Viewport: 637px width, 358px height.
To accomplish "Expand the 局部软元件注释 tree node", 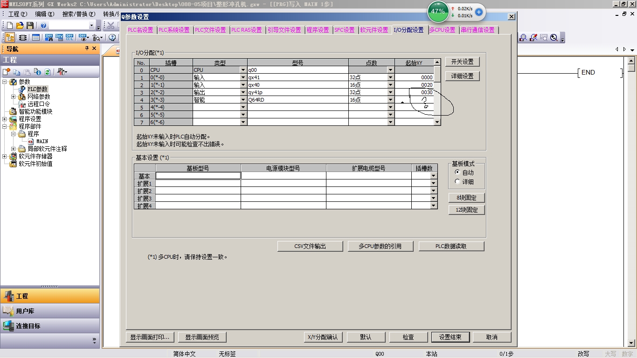I will 14,149.
